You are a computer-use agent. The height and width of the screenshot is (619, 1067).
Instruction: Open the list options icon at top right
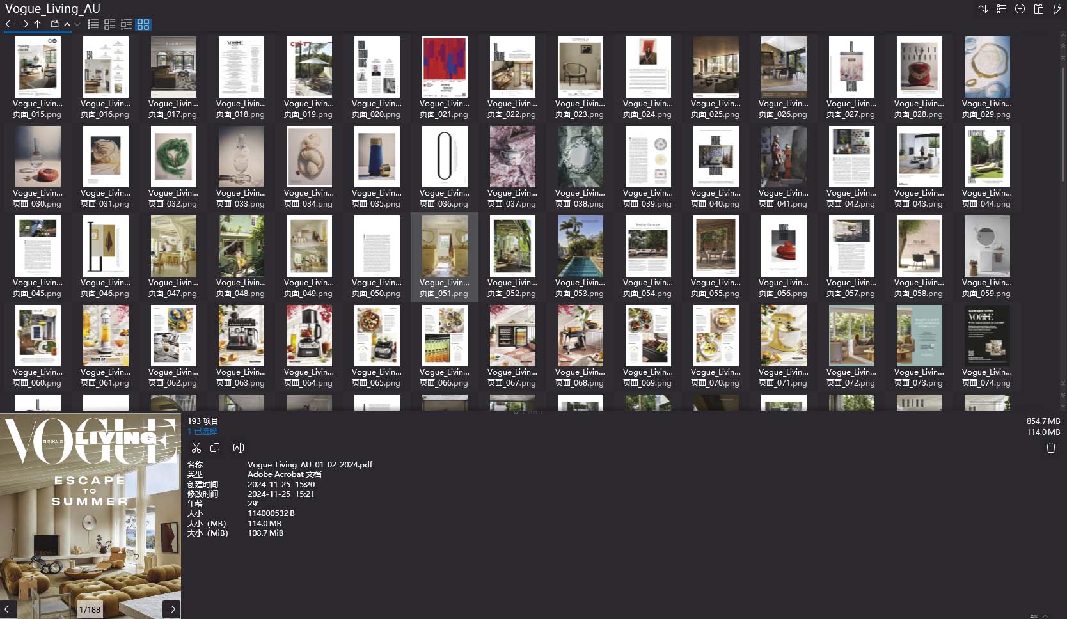[1002, 9]
